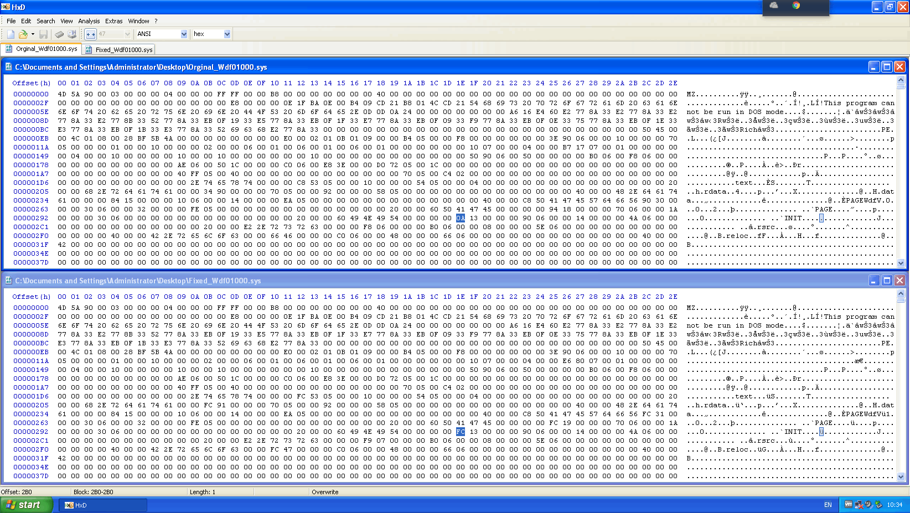910x513 pixels.
Task: Open the Extras menu
Action: click(x=114, y=21)
